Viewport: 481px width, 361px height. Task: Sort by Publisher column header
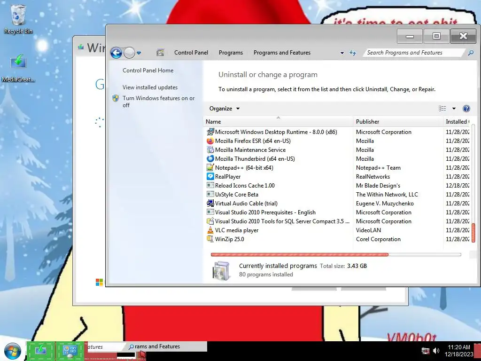[x=398, y=122]
